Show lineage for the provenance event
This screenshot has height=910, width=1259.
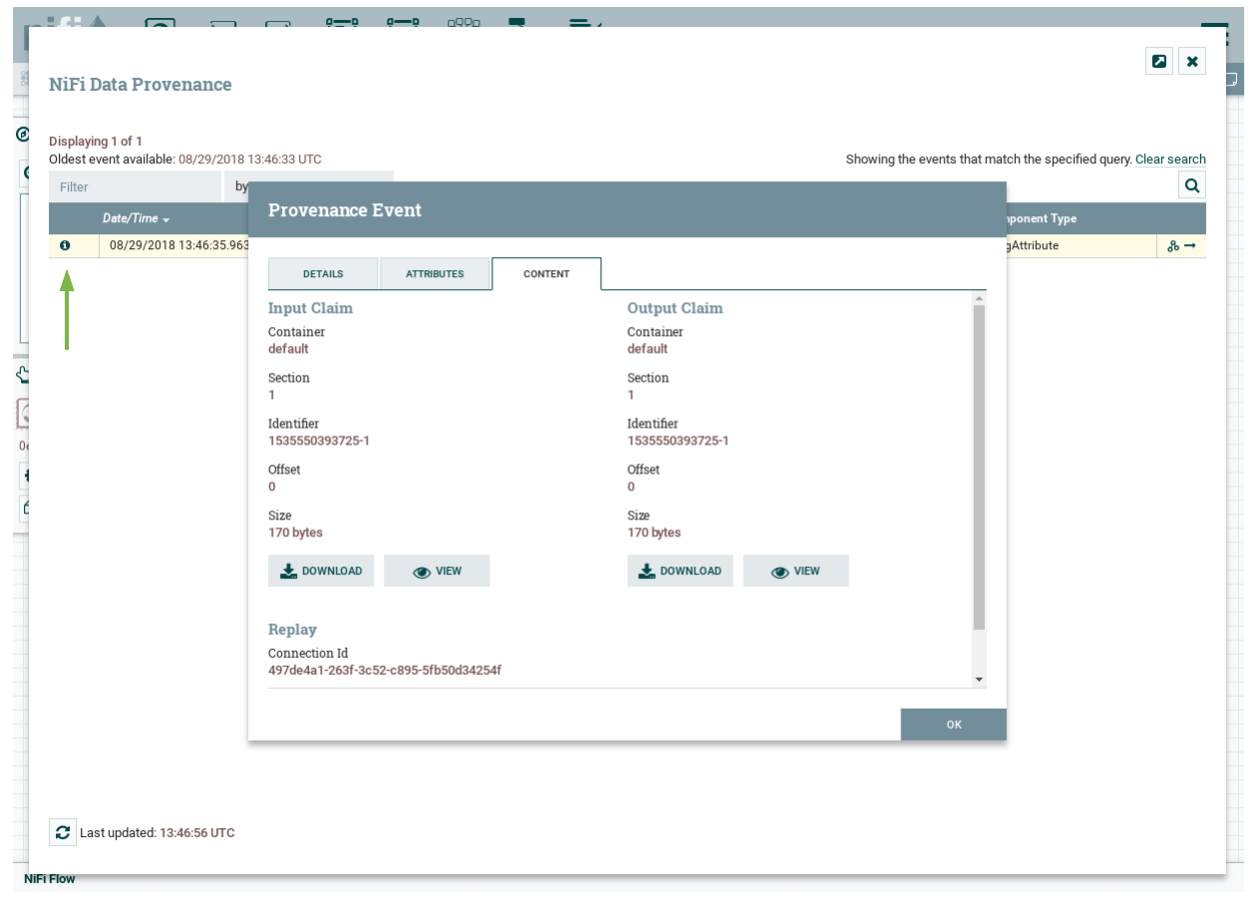[x=1173, y=246]
